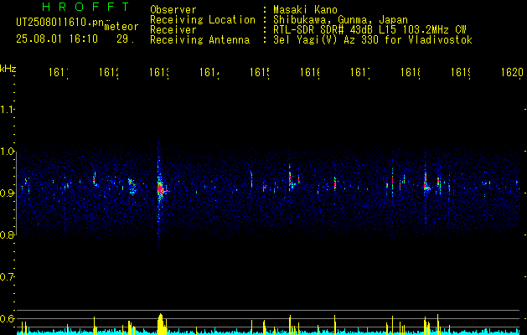This screenshot has height=335, width=527.
Task: Click the 1616 time axis marker
Action: point(310,73)
